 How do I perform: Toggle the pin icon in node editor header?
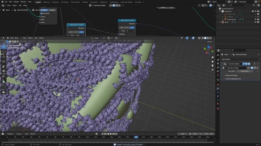tap(123, 5)
